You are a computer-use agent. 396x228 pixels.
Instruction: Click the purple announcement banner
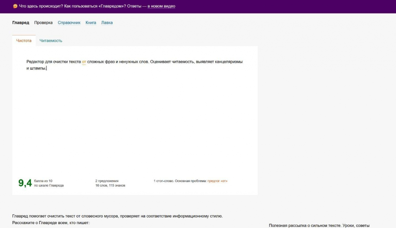click(x=198, y=6)
